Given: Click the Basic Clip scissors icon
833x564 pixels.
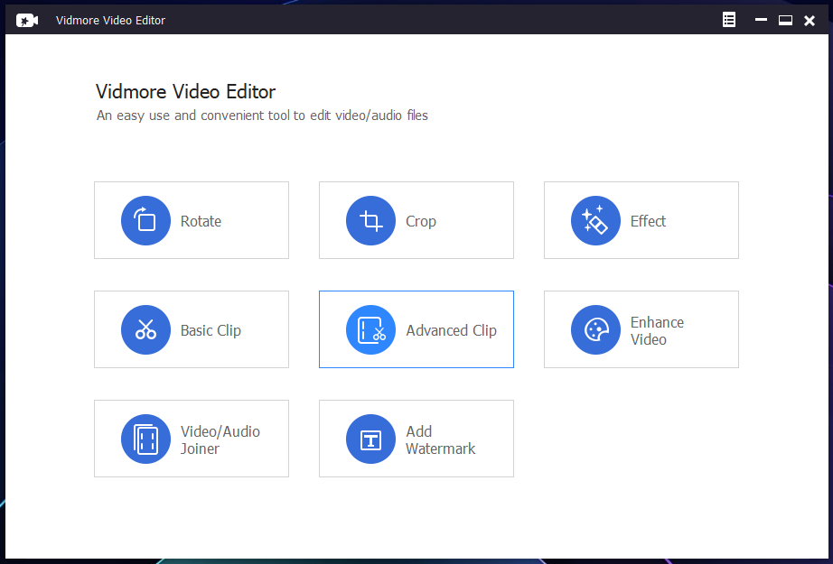Looking at the screenshot, I should (x=145, y=330).
